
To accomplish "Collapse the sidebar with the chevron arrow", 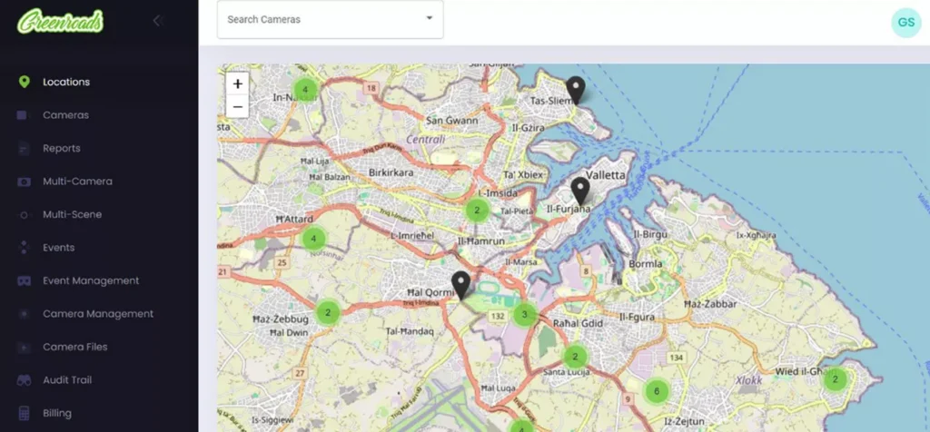I will click(157, 21).
